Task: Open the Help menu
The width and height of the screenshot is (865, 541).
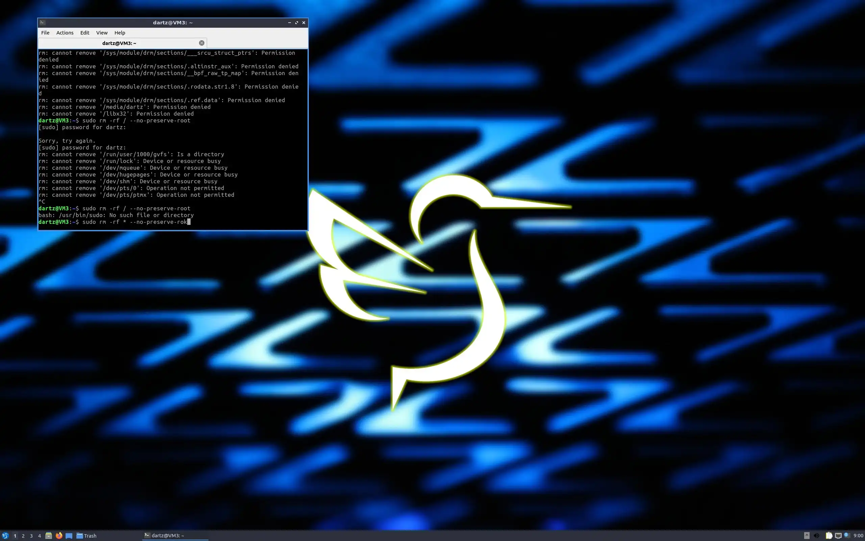Action: tap(120, 32)
